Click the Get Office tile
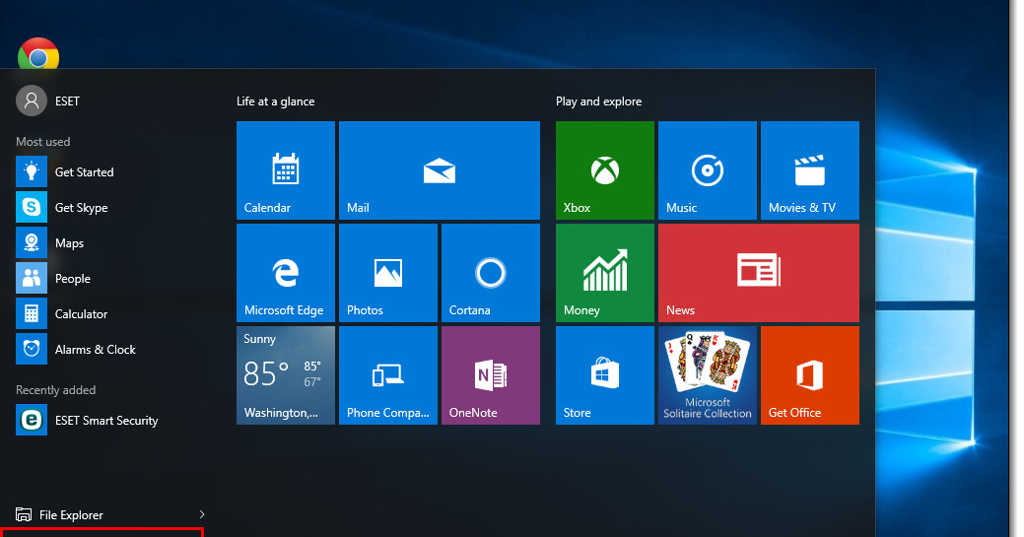This screenshot has height=537, width=1024. pyautogui.click(x=810, y=375)
